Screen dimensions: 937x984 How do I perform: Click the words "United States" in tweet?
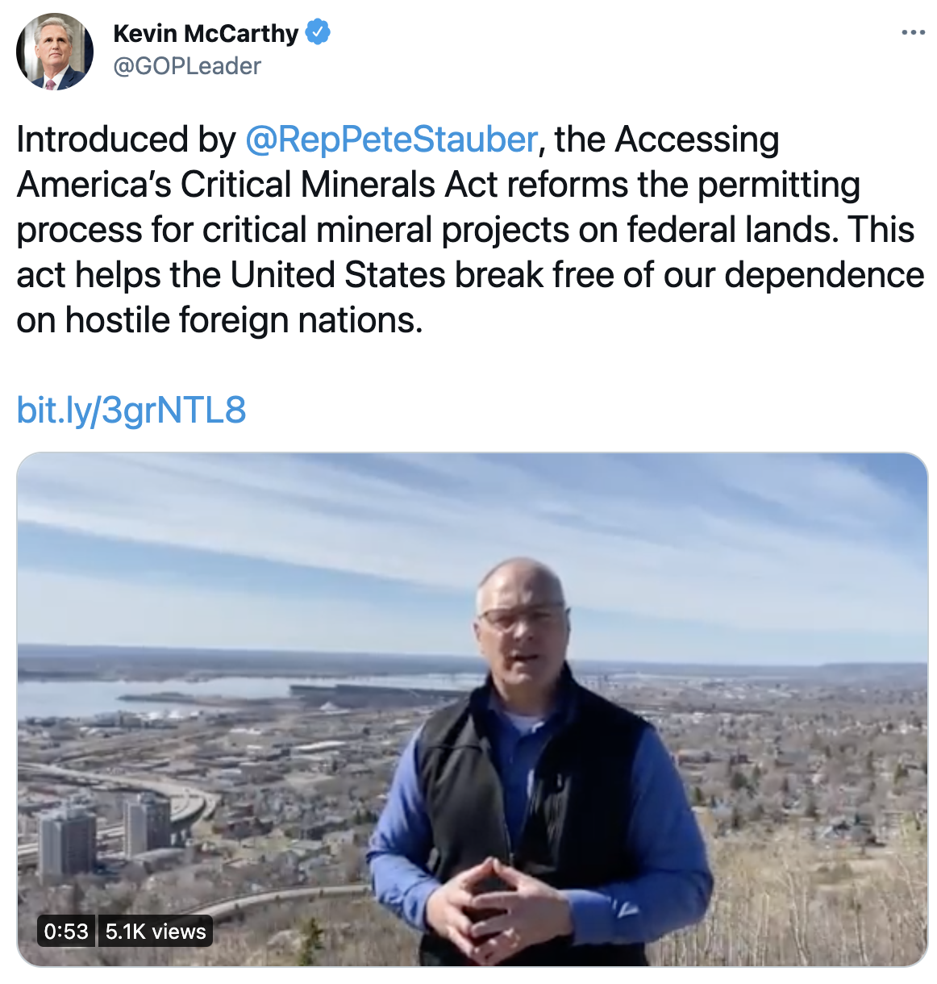click(x=338, y=275)
